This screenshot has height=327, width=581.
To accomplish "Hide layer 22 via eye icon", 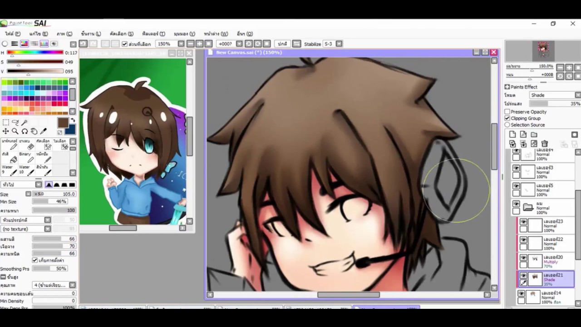I will [523, 240].
